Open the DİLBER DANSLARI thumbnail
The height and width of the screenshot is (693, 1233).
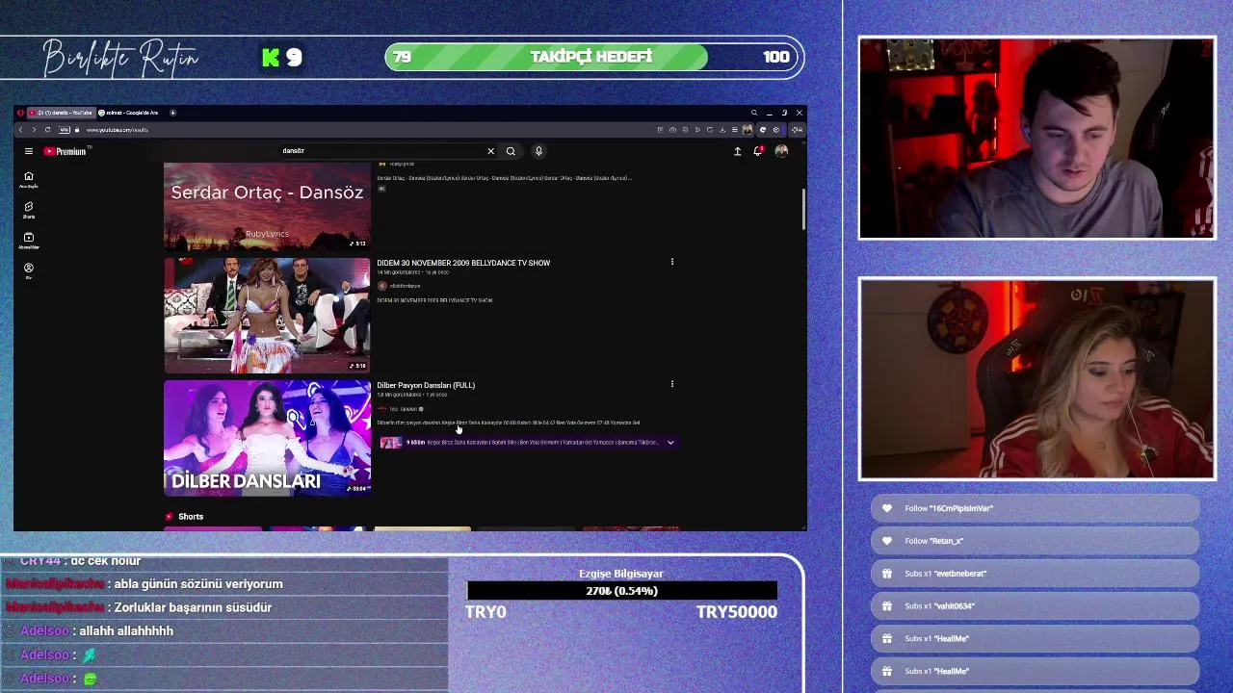pos(267,438)
